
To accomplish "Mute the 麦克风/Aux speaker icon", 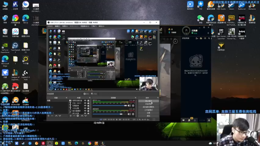I will pos(129,105).
